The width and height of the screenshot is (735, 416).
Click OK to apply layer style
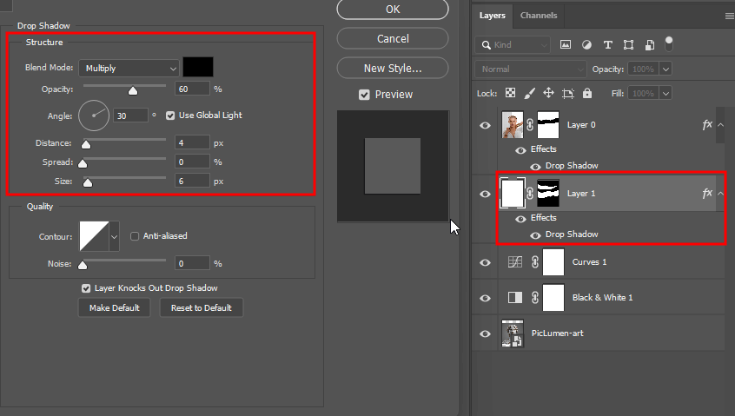click(393, 10)
